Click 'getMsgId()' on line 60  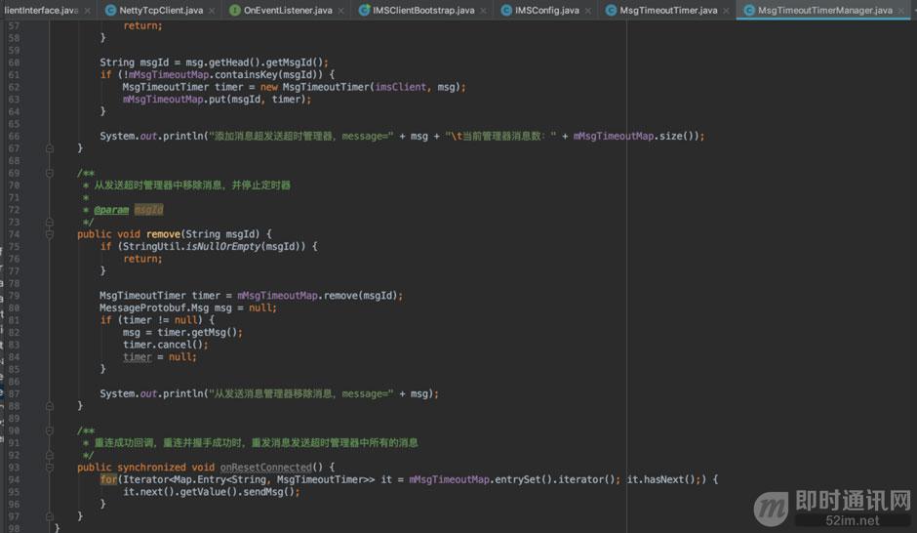(295, 62)
